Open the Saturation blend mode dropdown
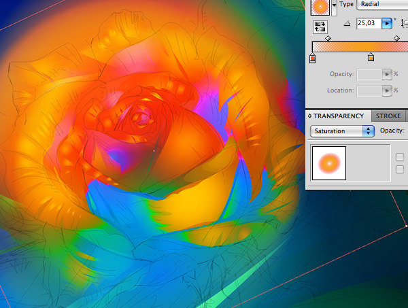This screenshot has height=308, width=408. pos(342,131)
